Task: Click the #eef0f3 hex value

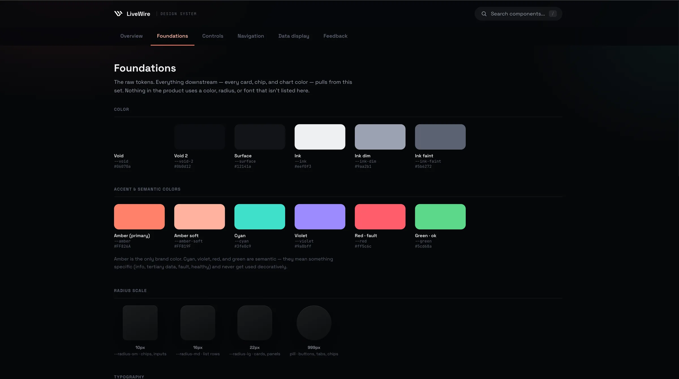Action: 303,166
